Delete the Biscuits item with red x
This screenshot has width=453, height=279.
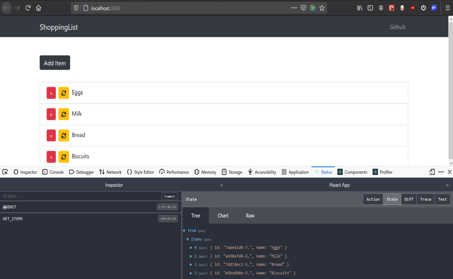pyautogui.click(x=51, y=157)
